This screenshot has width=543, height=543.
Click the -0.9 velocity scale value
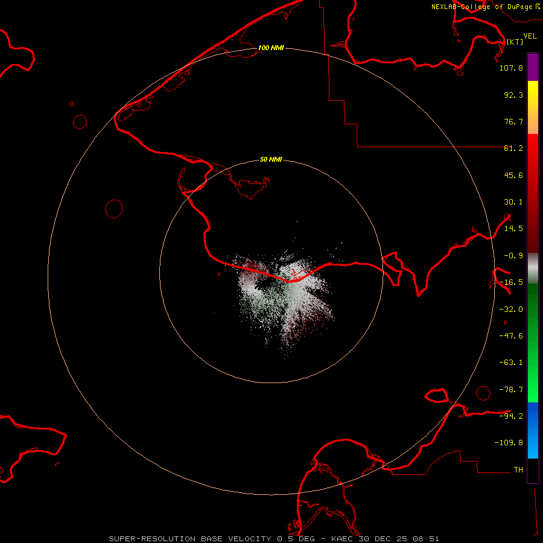coord(513,256)
